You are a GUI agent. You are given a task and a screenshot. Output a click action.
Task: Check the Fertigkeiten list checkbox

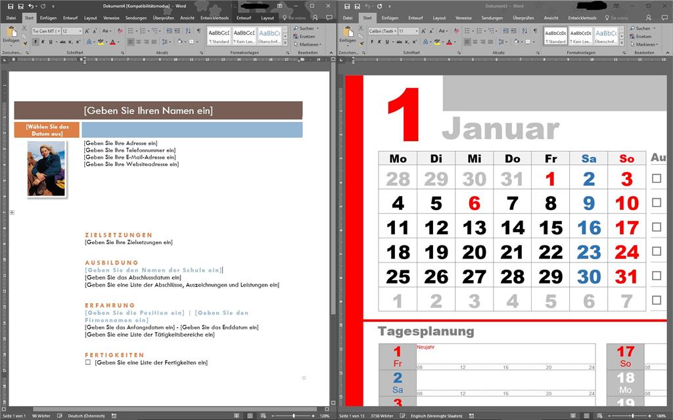point(88,362)
